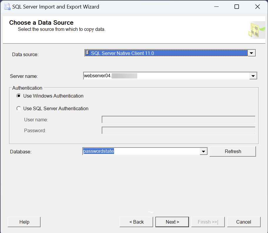Click the Server name text field

pos(166,76)
